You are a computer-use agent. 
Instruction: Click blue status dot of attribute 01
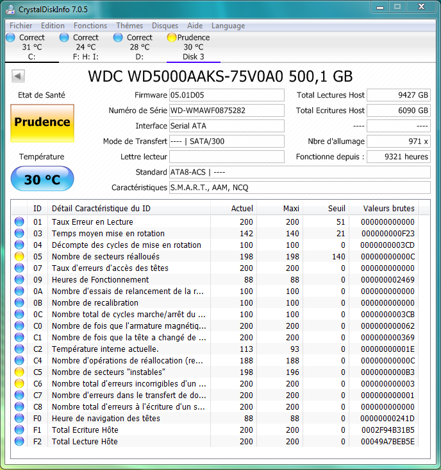pos(19,222)
